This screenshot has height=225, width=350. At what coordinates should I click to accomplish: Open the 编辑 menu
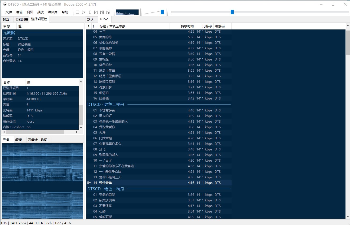coord(19,12)
